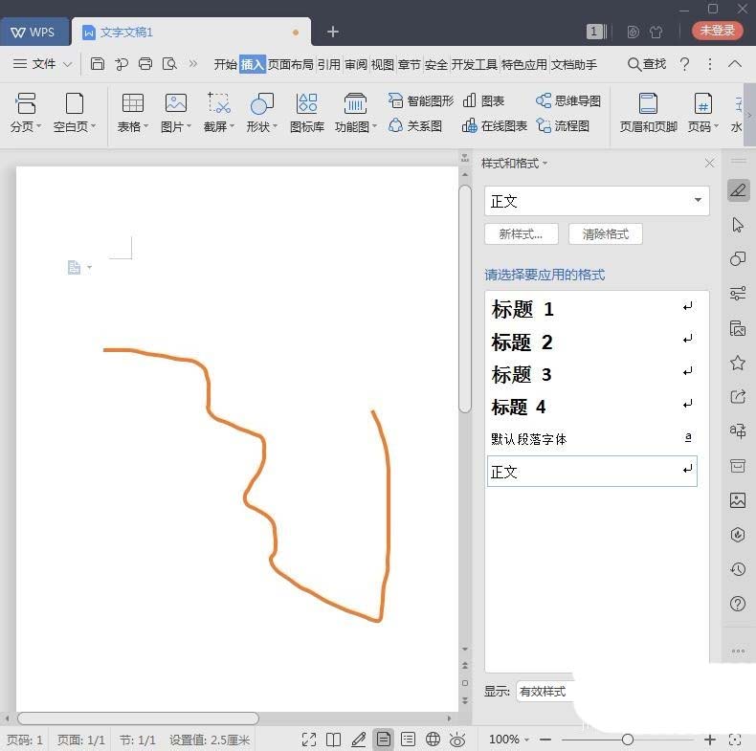Click the zoom slider handle
The width and height of the screenshot is (756, 751).
[627, 739]
